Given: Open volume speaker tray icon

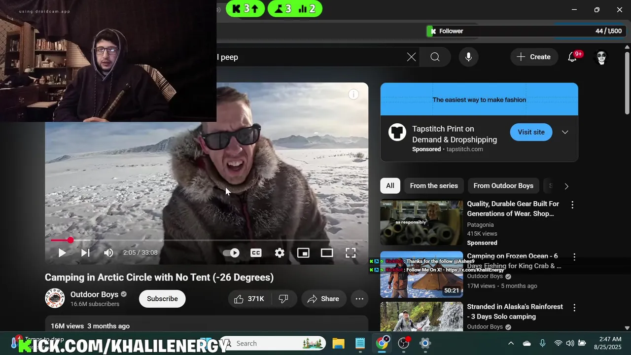Looking at the screenshot, I should pos(570,343).
